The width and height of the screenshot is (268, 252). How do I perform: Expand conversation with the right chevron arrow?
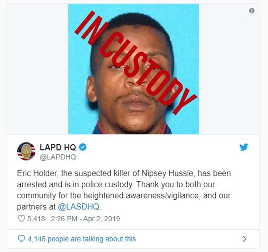coord(245,239)
